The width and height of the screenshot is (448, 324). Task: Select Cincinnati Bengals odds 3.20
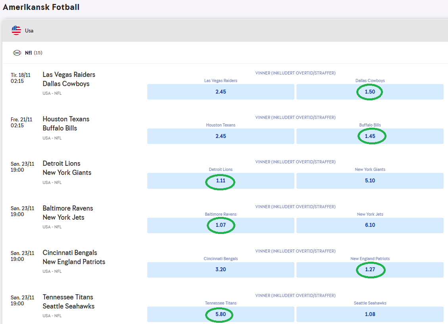(221, 270)
